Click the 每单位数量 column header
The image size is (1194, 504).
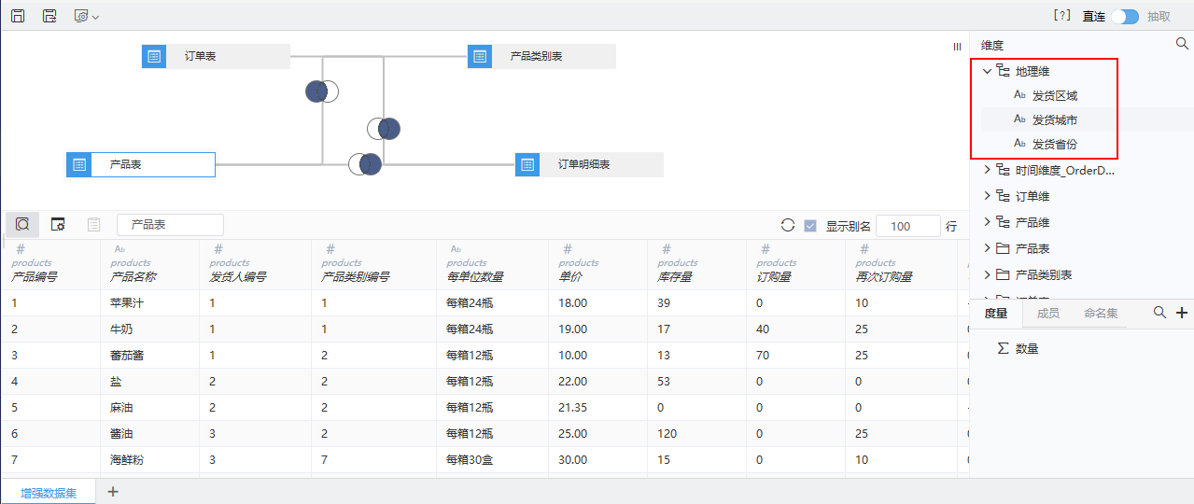tap(475, 277)
